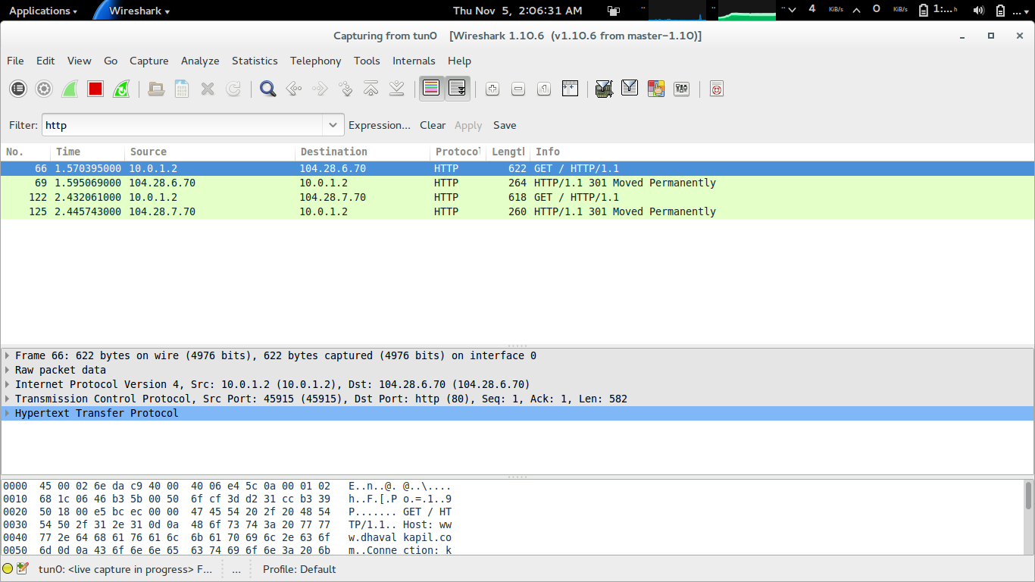The image size is (1035, 582).
Task: Open coloring rules icon
Action: tap(655, 89)
